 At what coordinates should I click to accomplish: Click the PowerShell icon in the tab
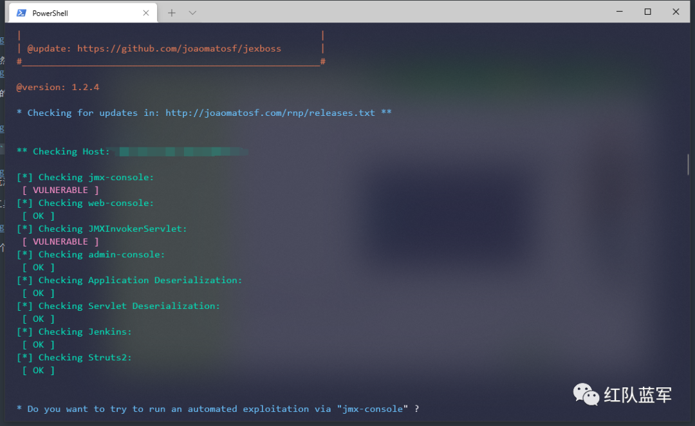21,13
